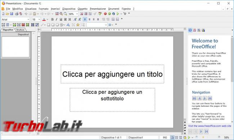Open the Presentazione menu

(x=98, y=9)
